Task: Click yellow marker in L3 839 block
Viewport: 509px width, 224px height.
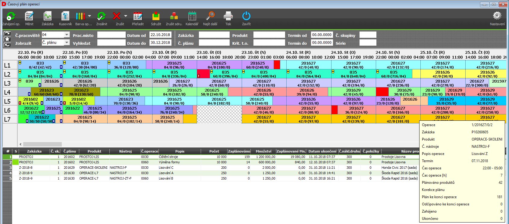Action: coord(20,80)
